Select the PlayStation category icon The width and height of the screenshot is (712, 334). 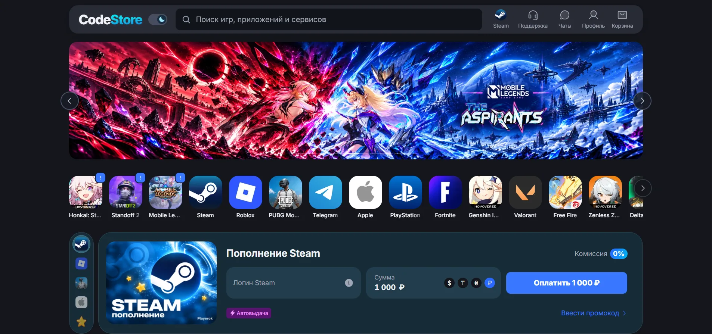pyautogui.click(x=405, y=193)
